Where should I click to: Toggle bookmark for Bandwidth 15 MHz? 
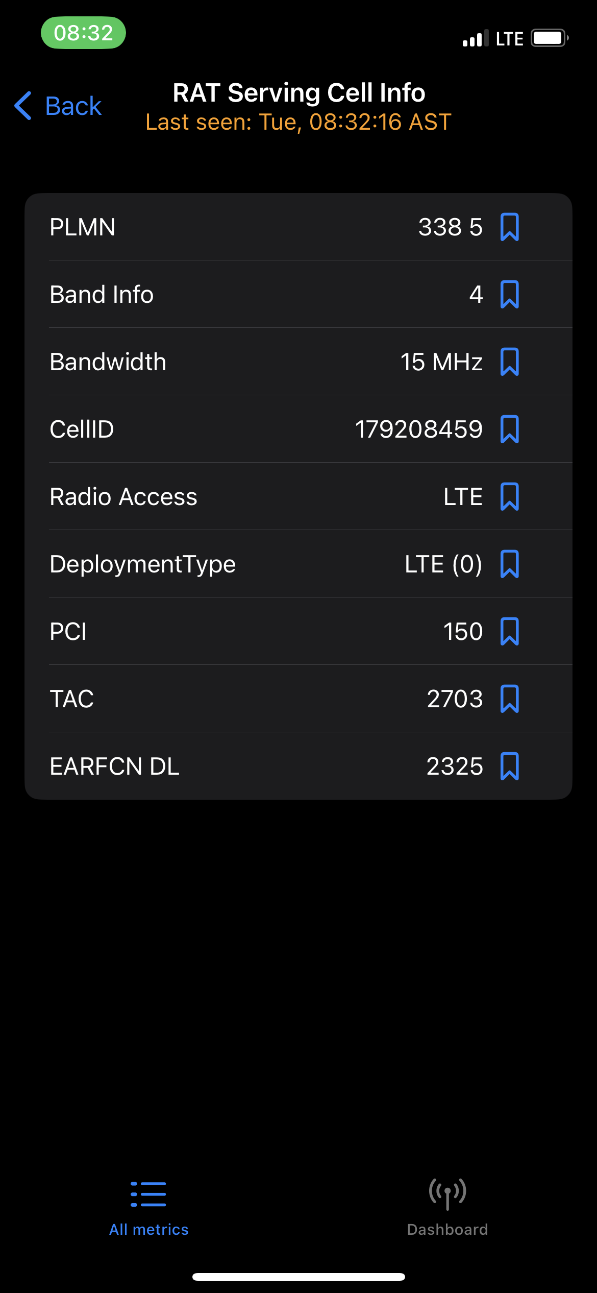[x=509, y=362]
